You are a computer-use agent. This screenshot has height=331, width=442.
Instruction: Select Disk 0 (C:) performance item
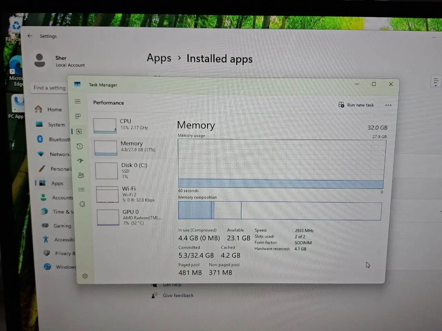tap(128, 171)
